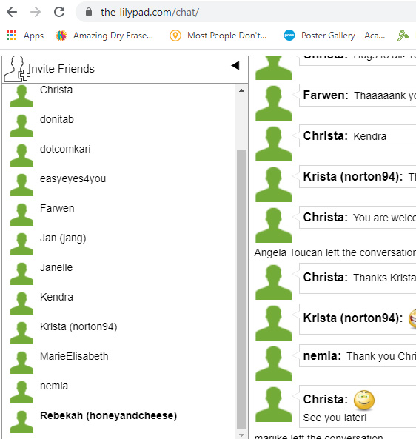Click nemla's Thank you message
This screenshot has height=439, width=416.
pyautogui.click(x=358, y=356)
